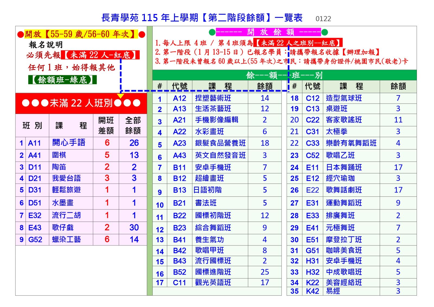Click the red 【未滿 22 人-紅底】 label
Screen dimensions: 434x307
[100, 55]
